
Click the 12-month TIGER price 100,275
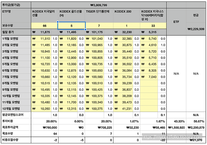pos(95,109)
